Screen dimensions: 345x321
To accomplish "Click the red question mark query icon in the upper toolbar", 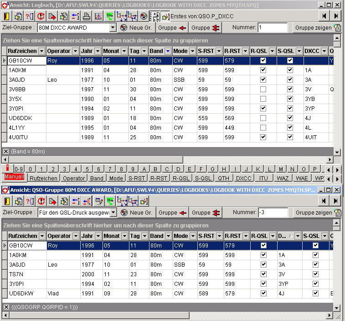I will (29, 16).
